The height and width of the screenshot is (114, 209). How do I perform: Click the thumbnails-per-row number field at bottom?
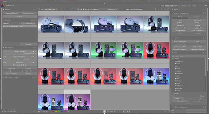[124, 112]
